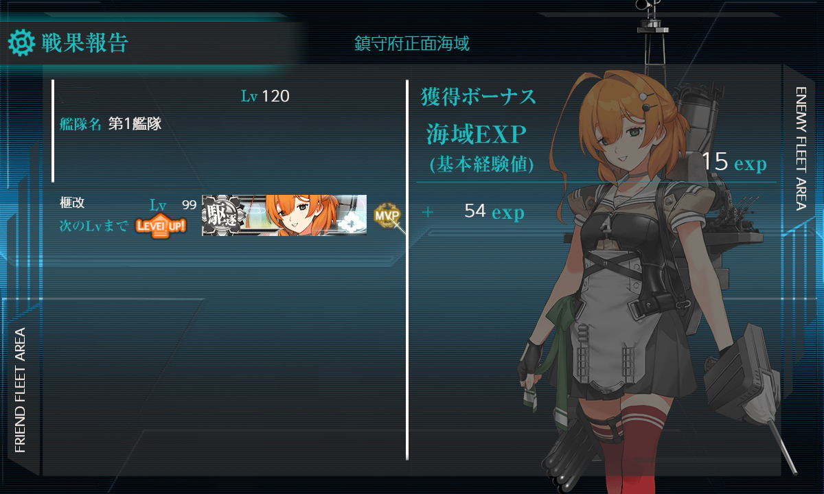
Task: Click the ship name 榧改
Action: coord(72,204)
